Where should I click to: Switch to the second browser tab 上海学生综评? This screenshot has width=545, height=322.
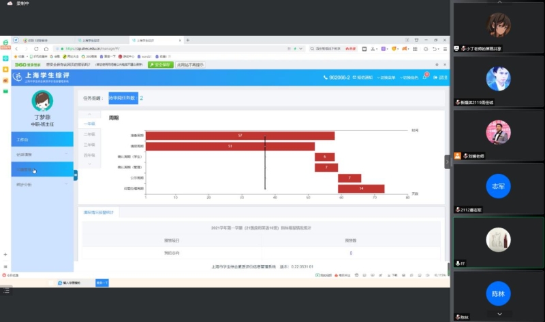tap(101, 41)
